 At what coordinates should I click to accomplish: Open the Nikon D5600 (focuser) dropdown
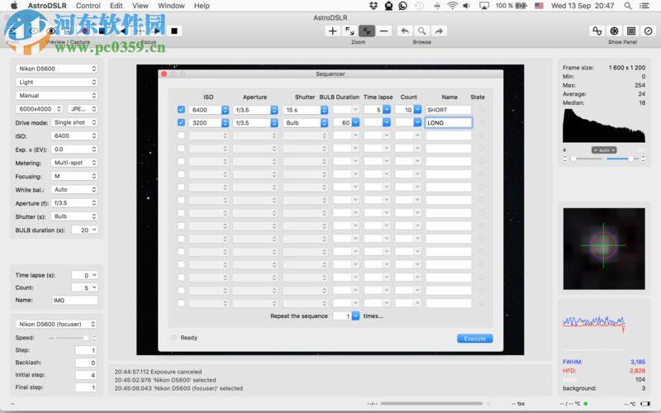click(56, 325)
